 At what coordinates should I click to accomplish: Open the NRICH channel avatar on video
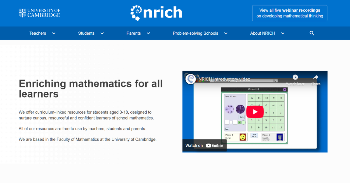(x=191, y=79)
